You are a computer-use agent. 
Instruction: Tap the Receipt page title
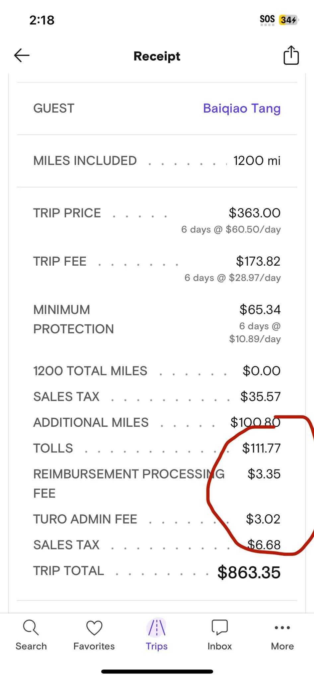coord(157,56)
